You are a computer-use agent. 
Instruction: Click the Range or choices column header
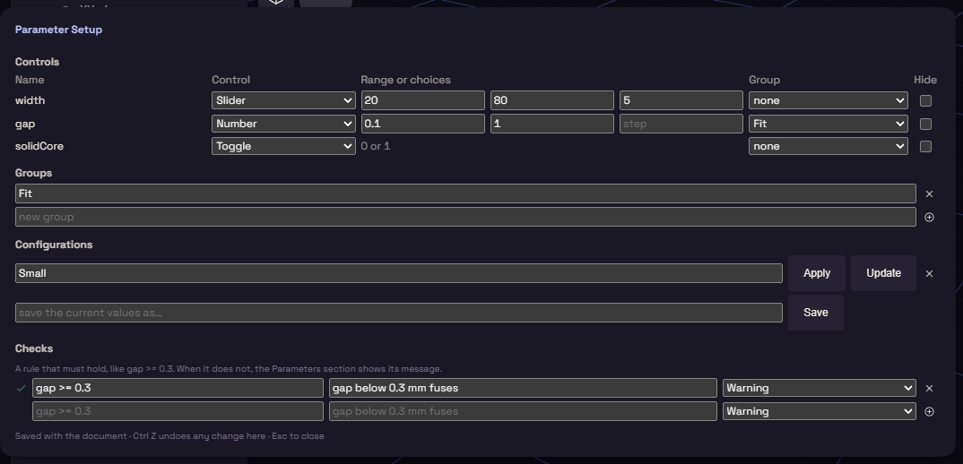coord(405,80)
